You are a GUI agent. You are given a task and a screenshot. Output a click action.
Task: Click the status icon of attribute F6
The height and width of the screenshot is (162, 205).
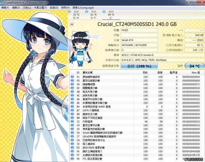coord(72,151)
